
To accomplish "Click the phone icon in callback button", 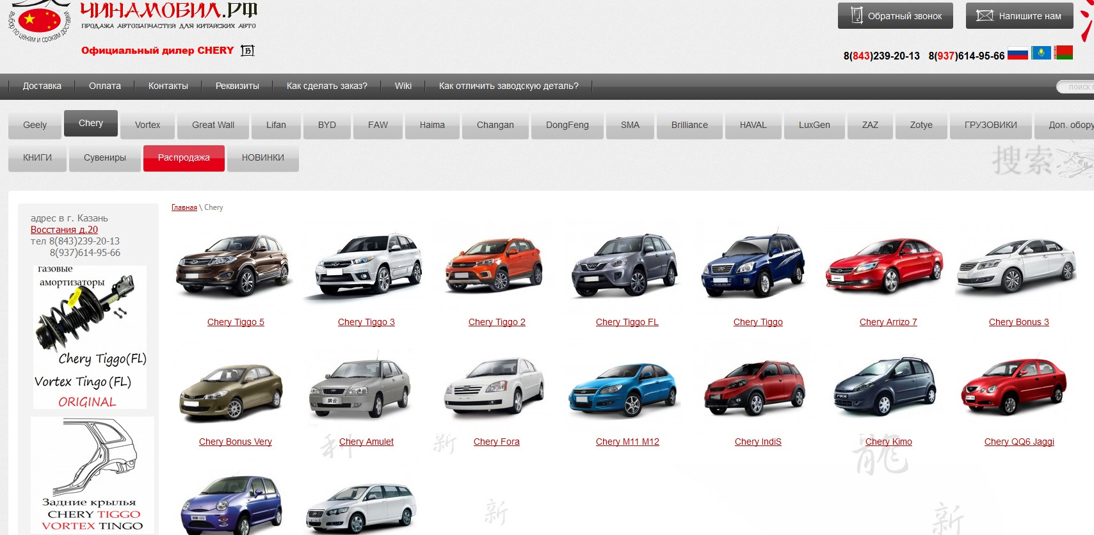I will [857, 15].
